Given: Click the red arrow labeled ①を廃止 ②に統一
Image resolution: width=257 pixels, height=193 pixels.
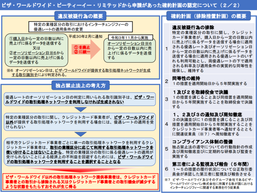Looking at the screenshot, I should coord(86,49).
